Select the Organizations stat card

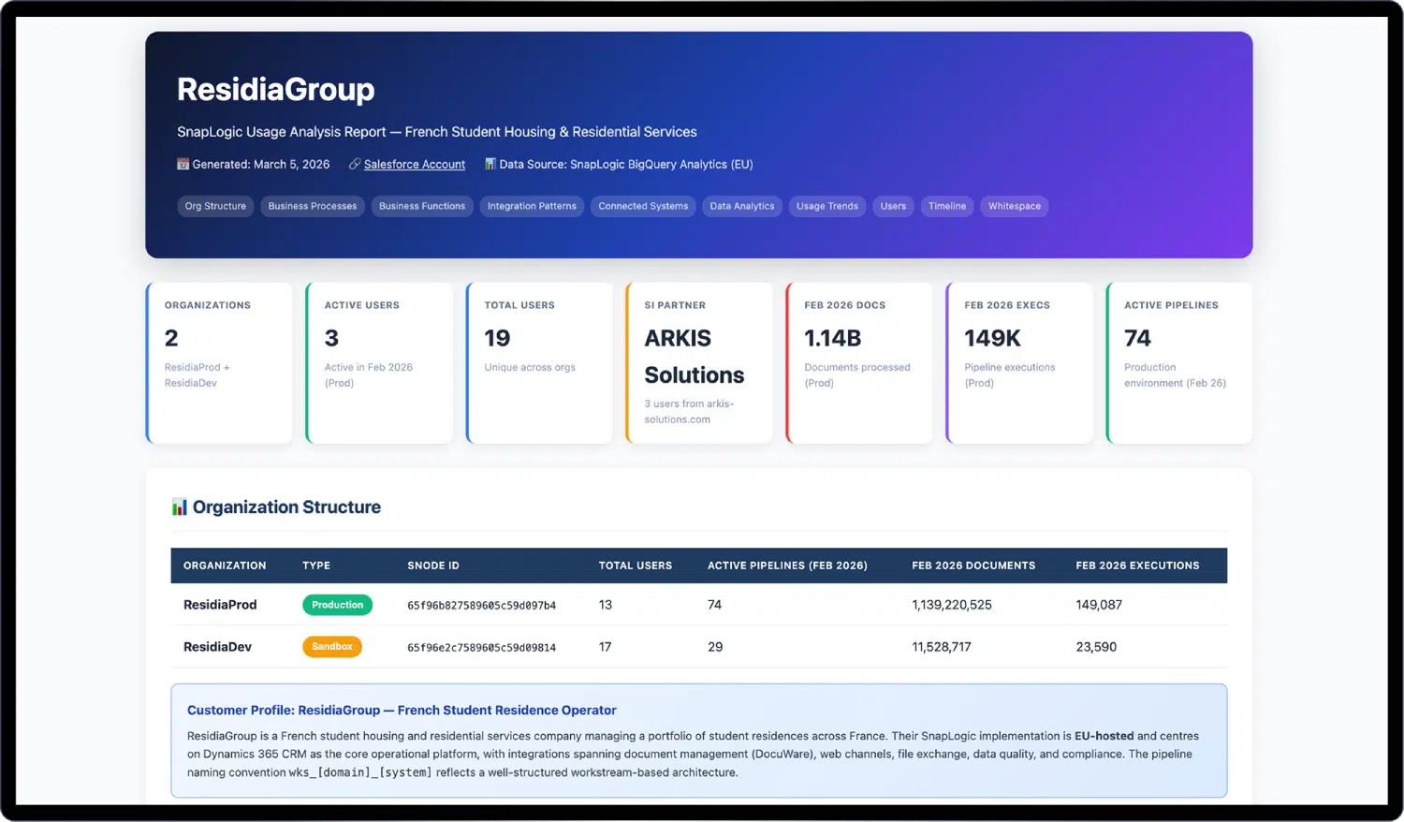(219, 363)
